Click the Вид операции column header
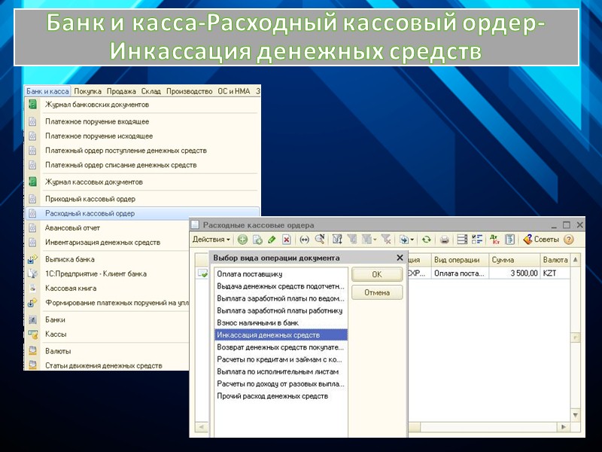 (460, 260)
